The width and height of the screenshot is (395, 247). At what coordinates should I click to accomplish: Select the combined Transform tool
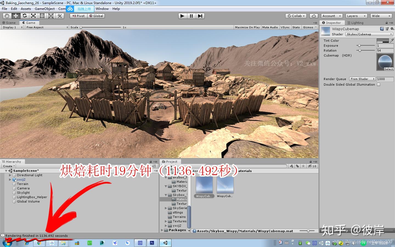tap(51, 16)
